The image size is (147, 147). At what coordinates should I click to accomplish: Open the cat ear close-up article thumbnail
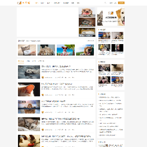(x=29, y=89)
